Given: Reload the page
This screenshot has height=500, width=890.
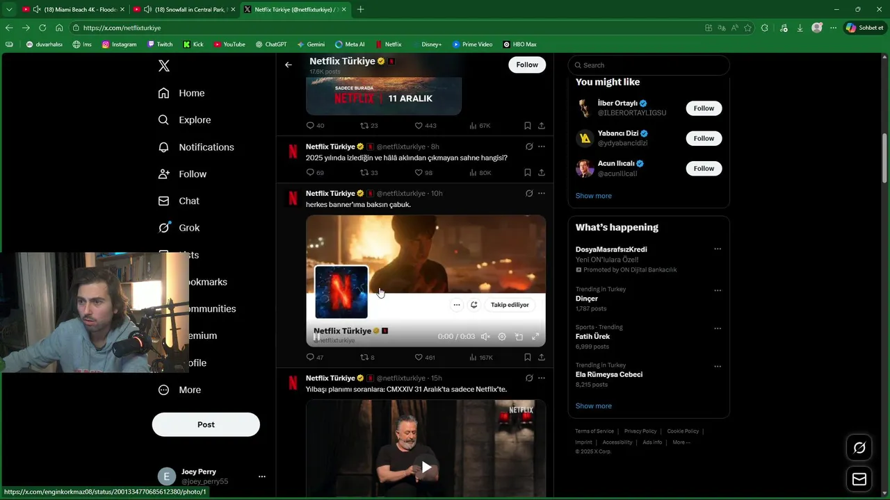Looking at the screenshot, I should click(42, 28).
